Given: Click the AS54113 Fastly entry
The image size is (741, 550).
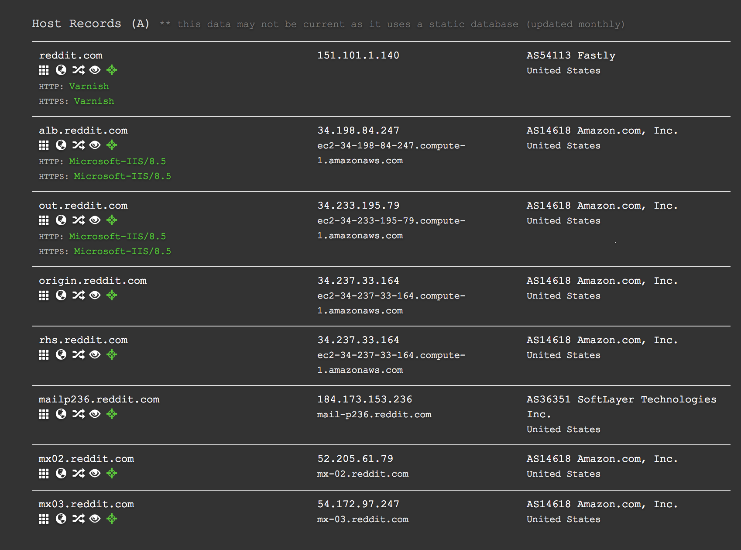Looking at the screenshot, I should click(570, 55).
